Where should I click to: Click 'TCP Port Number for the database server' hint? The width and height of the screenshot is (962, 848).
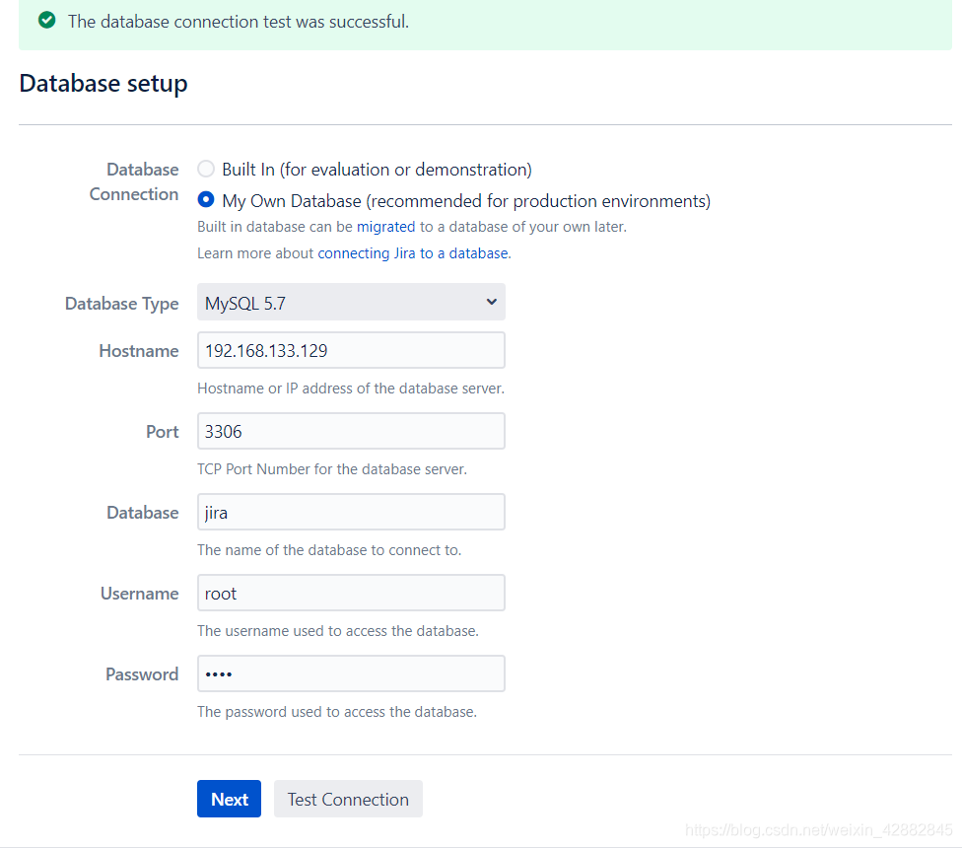[332, 469]
